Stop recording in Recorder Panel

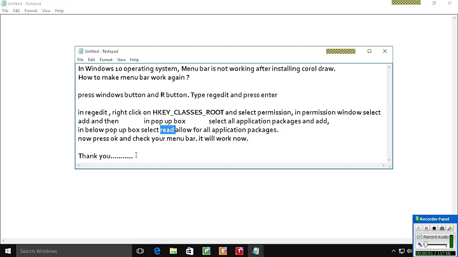coord(434,228)
